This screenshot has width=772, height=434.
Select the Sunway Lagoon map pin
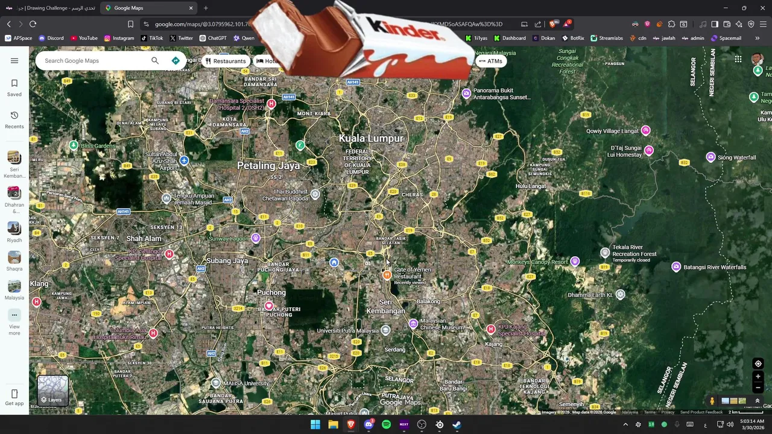click(x=256, y=238)
